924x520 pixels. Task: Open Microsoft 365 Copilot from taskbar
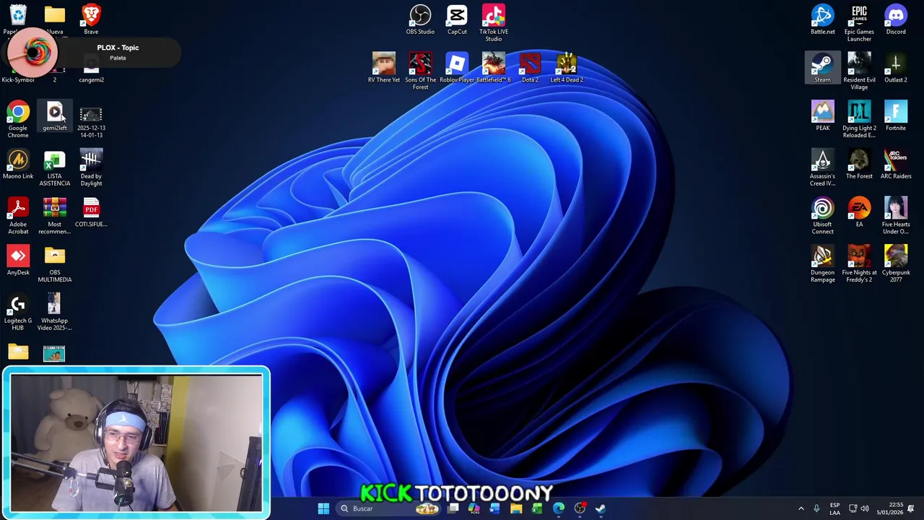tap(474, 508)
